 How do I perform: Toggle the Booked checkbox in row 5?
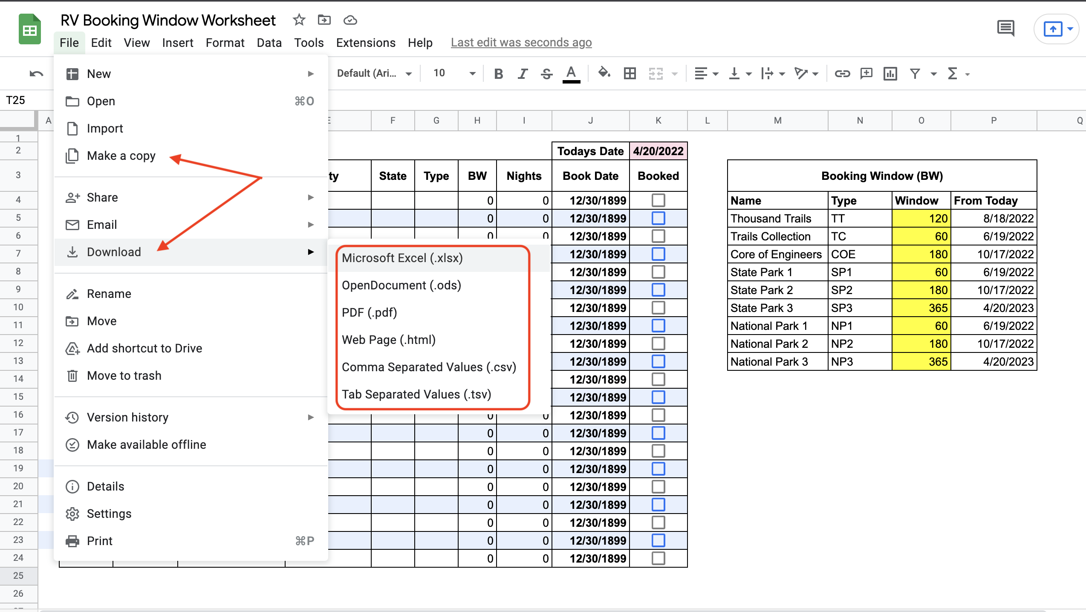pos(658,218)
